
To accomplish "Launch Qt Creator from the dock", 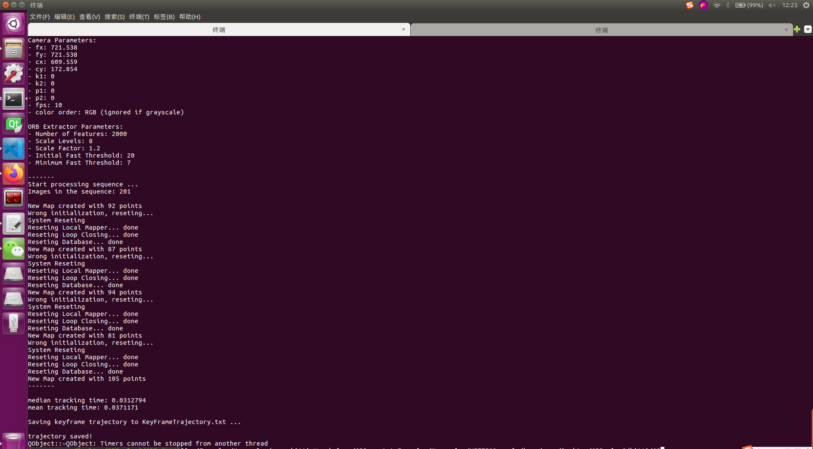I will [x=14, y=124].
